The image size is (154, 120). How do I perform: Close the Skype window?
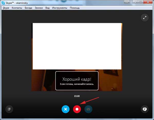click(x=148, y=3)
